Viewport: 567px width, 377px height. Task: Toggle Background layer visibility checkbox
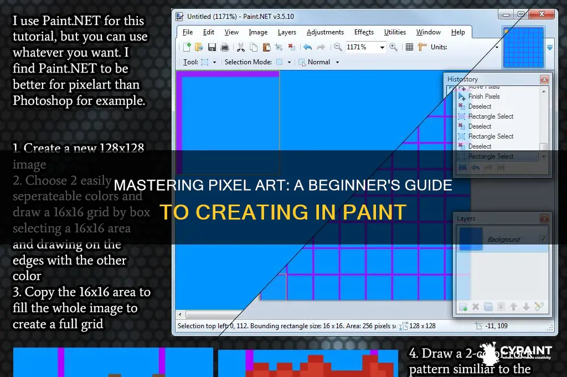(543, 238)
